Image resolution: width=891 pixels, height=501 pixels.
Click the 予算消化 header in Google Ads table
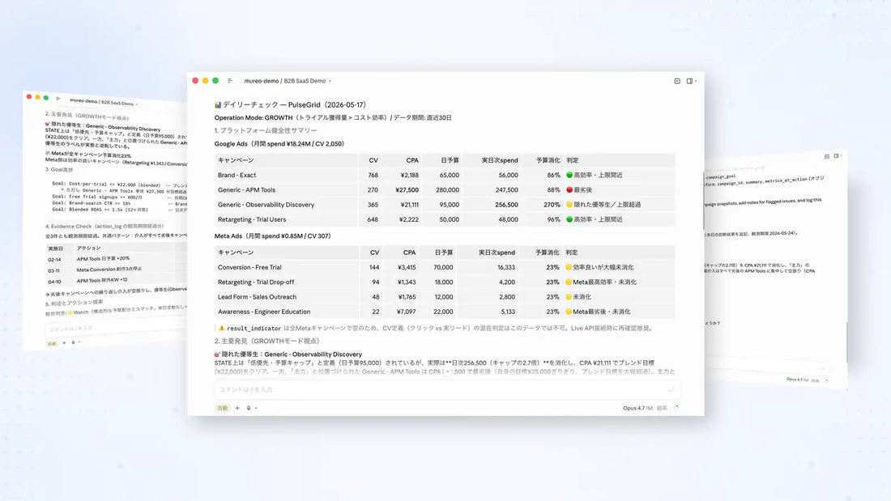pyautogui.click(x=548, y=160)
